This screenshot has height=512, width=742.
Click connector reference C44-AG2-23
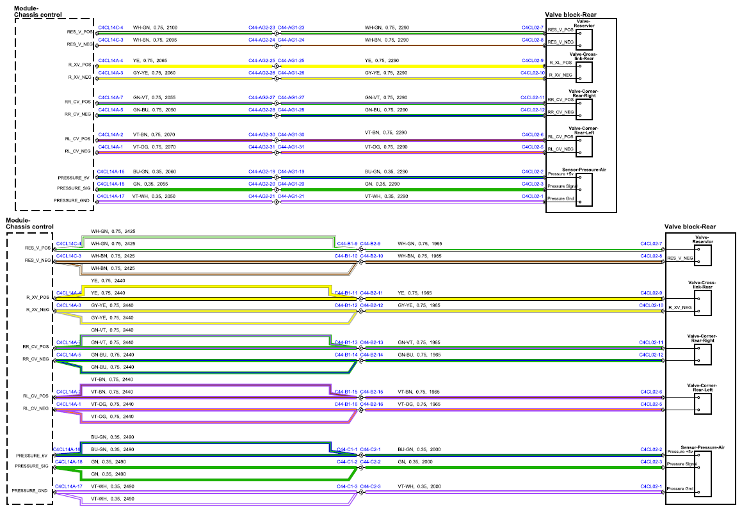point(262,28)
